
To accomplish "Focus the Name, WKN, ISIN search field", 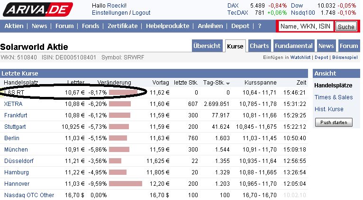I will 306,27.
